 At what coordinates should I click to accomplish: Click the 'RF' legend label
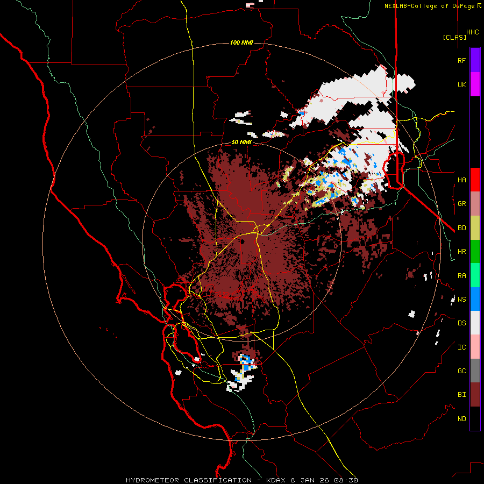[x=461, y=61]
